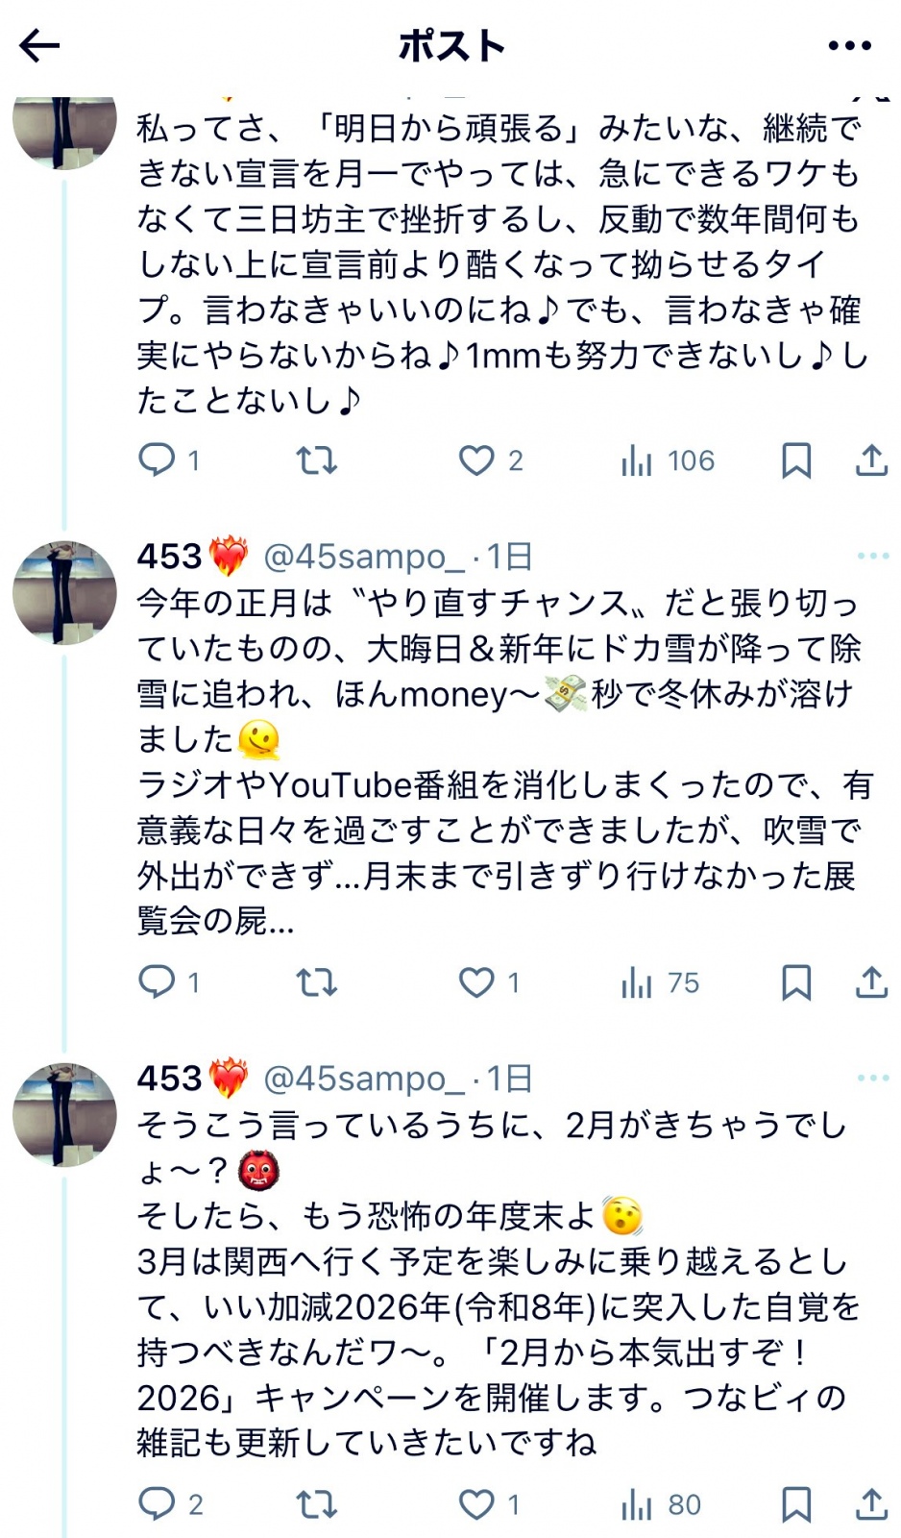This screenshot has width=901, height=1538.
Task: Reply to the post with 75 views
Action: [x=158, y=981]
